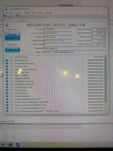Open the Theme menu
This screenshot has height=151, width=113.
pyautogui.click(x=27, y=13)
